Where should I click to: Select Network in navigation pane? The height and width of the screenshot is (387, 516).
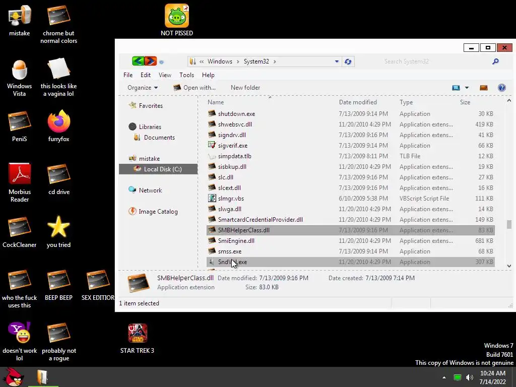(x=145, y=190)
